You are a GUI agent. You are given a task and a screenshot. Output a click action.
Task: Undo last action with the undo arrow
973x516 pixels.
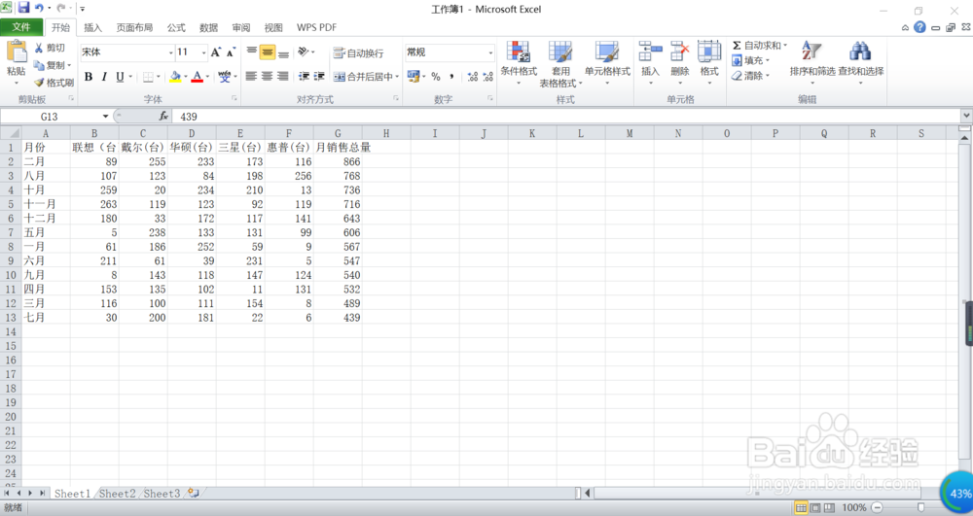tap(39, 8)
